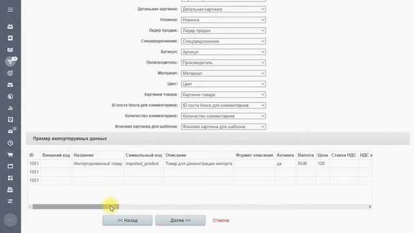This screenshot has height=233, width=414.
Task: Open the checkmark square sidebar icon
Action: pyautogui.click(x=10, y=120)
